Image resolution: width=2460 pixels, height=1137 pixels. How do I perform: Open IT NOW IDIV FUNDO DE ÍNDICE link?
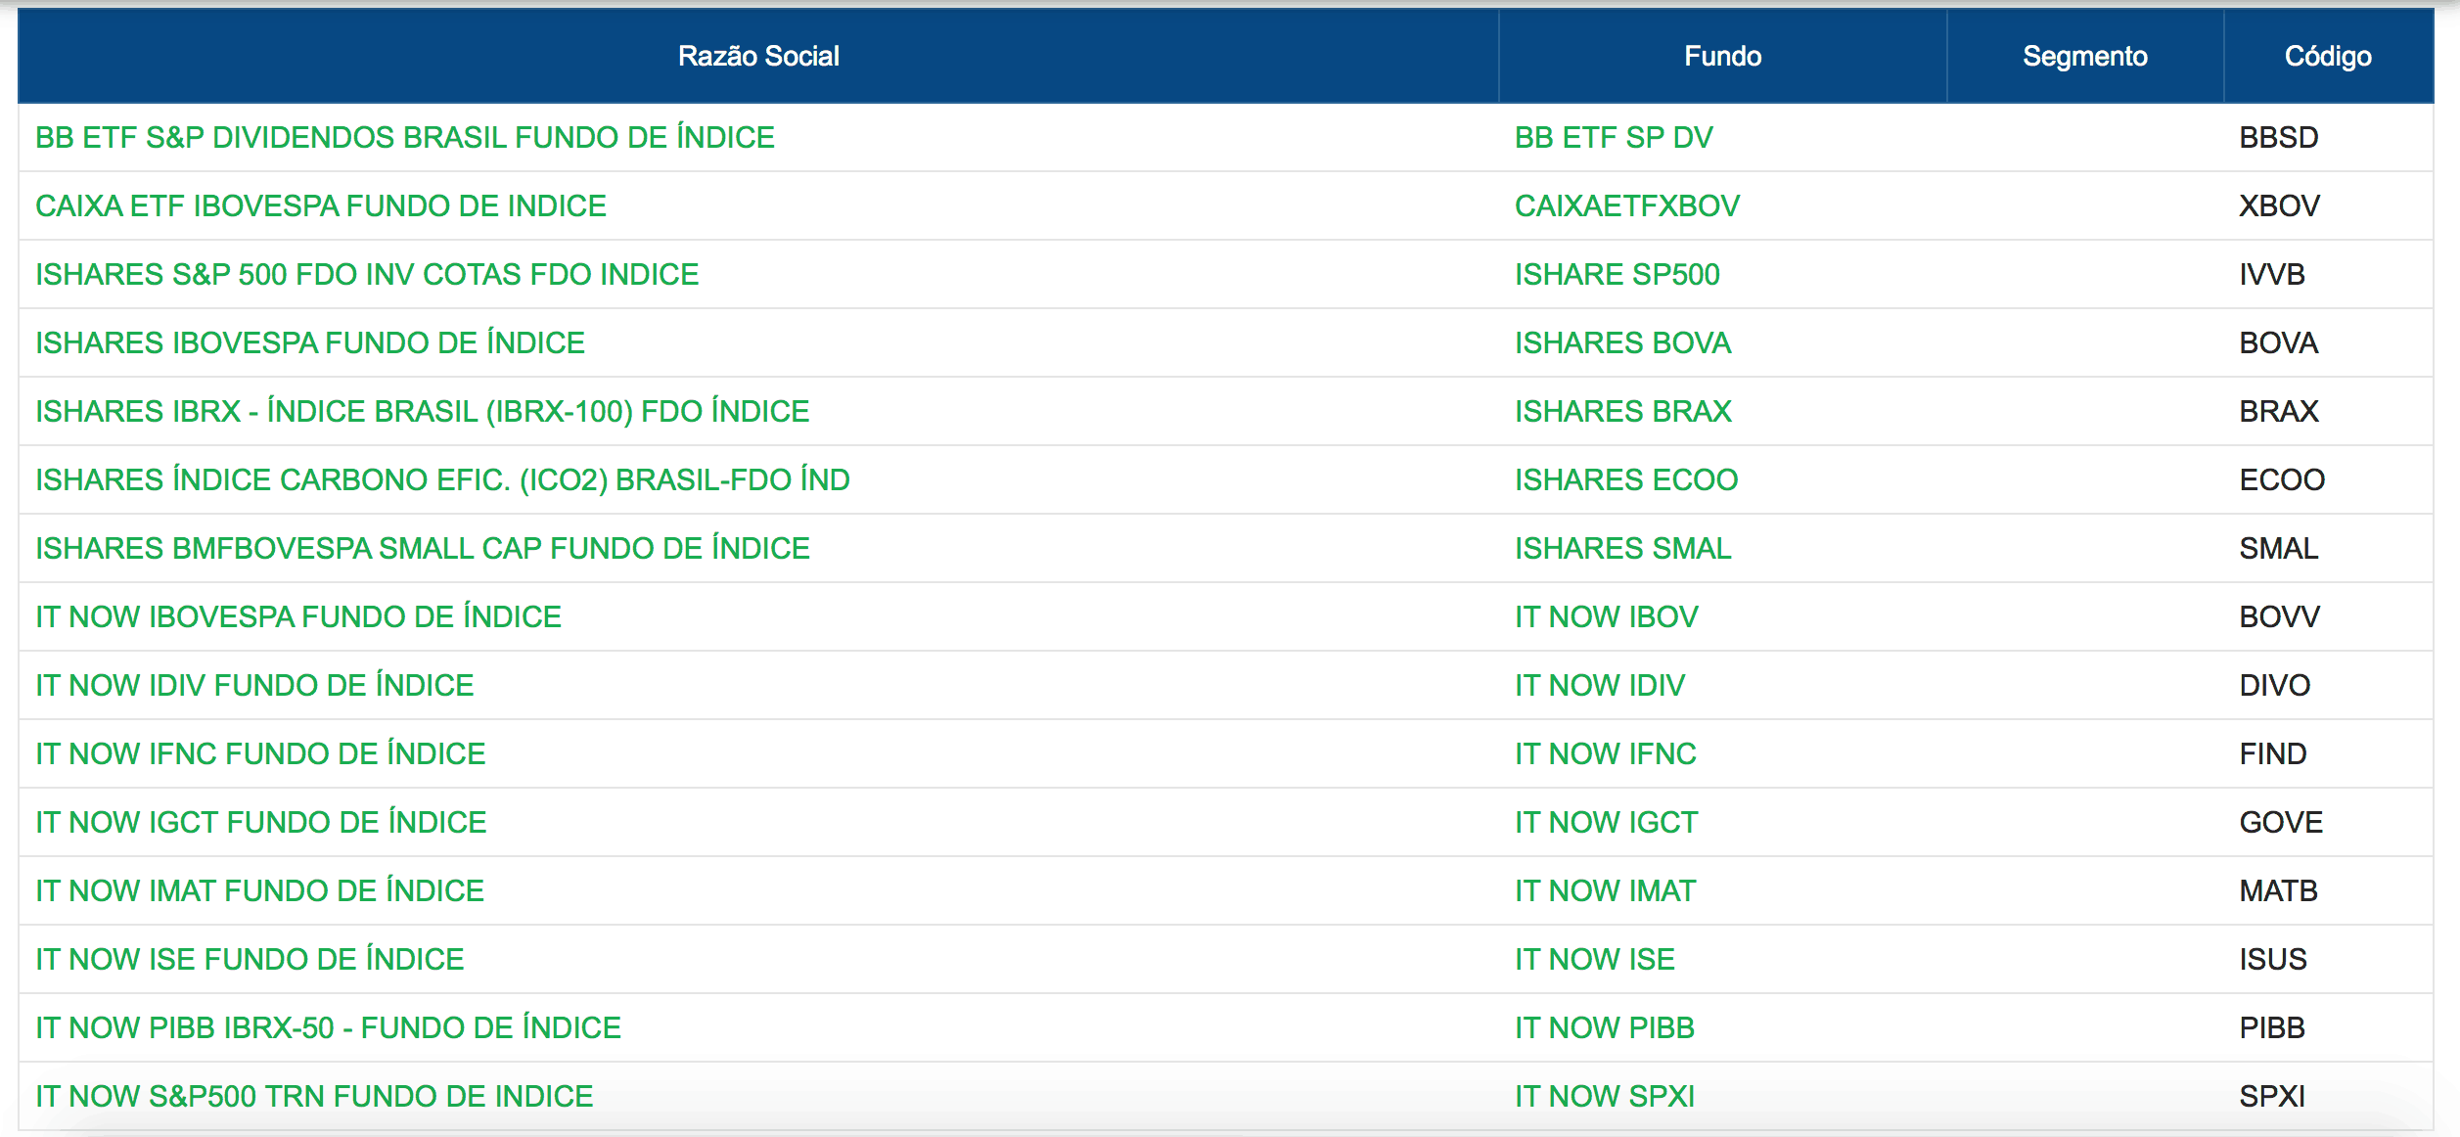(254, 686)
